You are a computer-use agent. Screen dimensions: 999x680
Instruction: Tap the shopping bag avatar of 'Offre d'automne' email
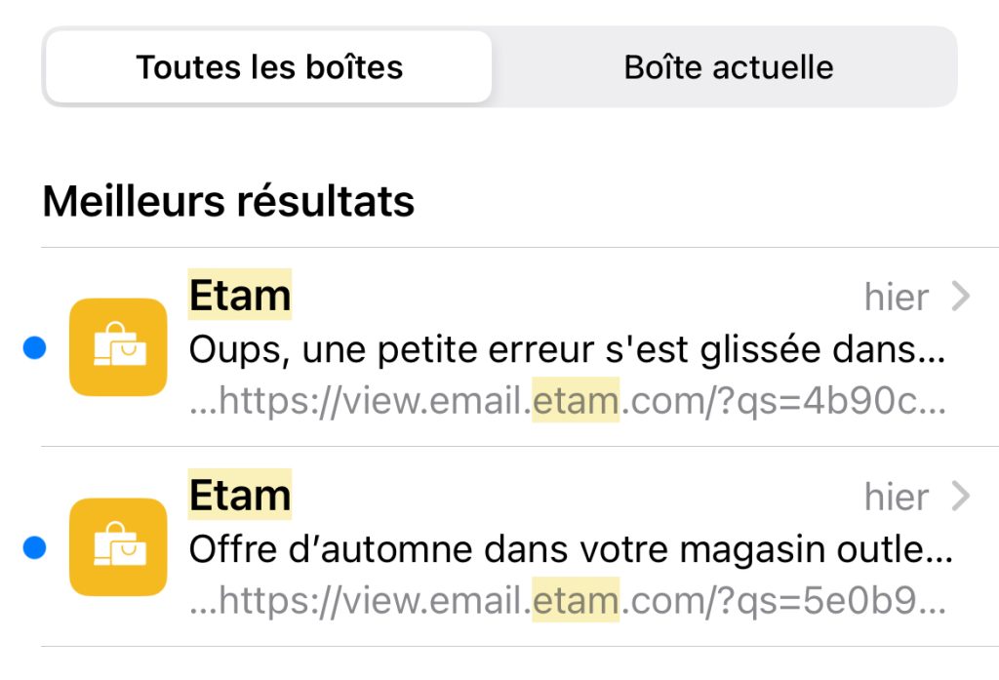[x=118, y=547]
